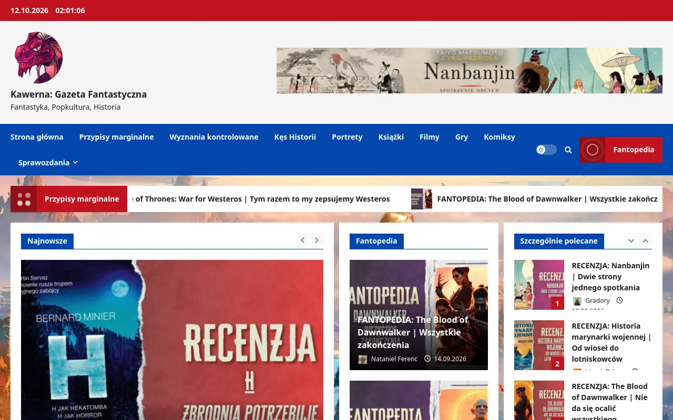Open Strona główna menu item

pos(37,137)
